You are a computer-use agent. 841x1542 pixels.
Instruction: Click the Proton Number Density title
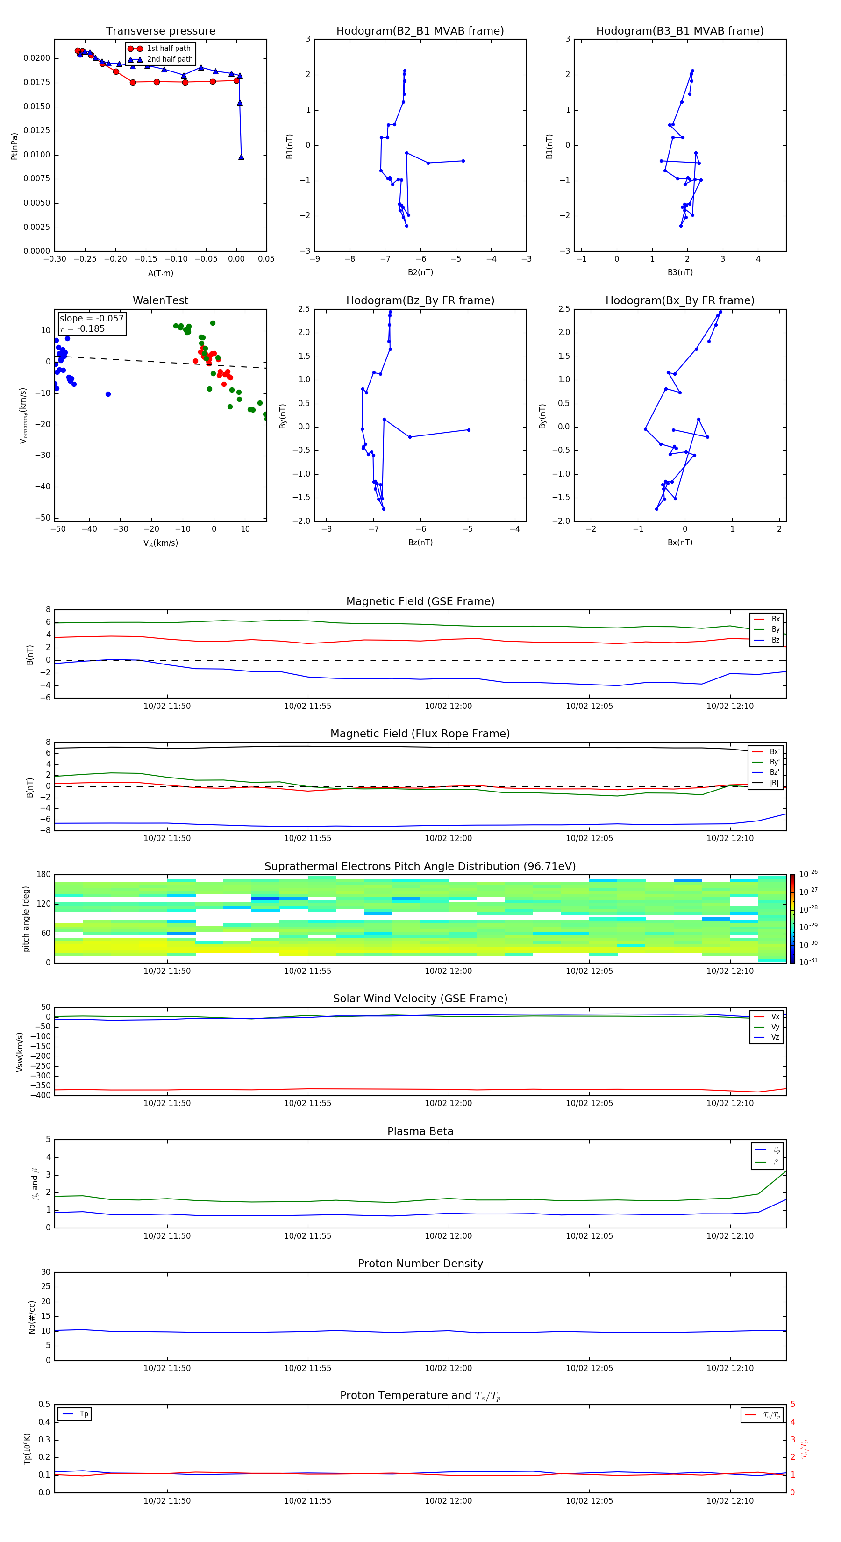(420, 1264)
